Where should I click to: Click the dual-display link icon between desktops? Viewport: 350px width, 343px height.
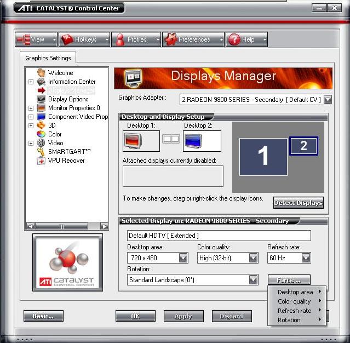pyautogui.click(x=171, y=139)
